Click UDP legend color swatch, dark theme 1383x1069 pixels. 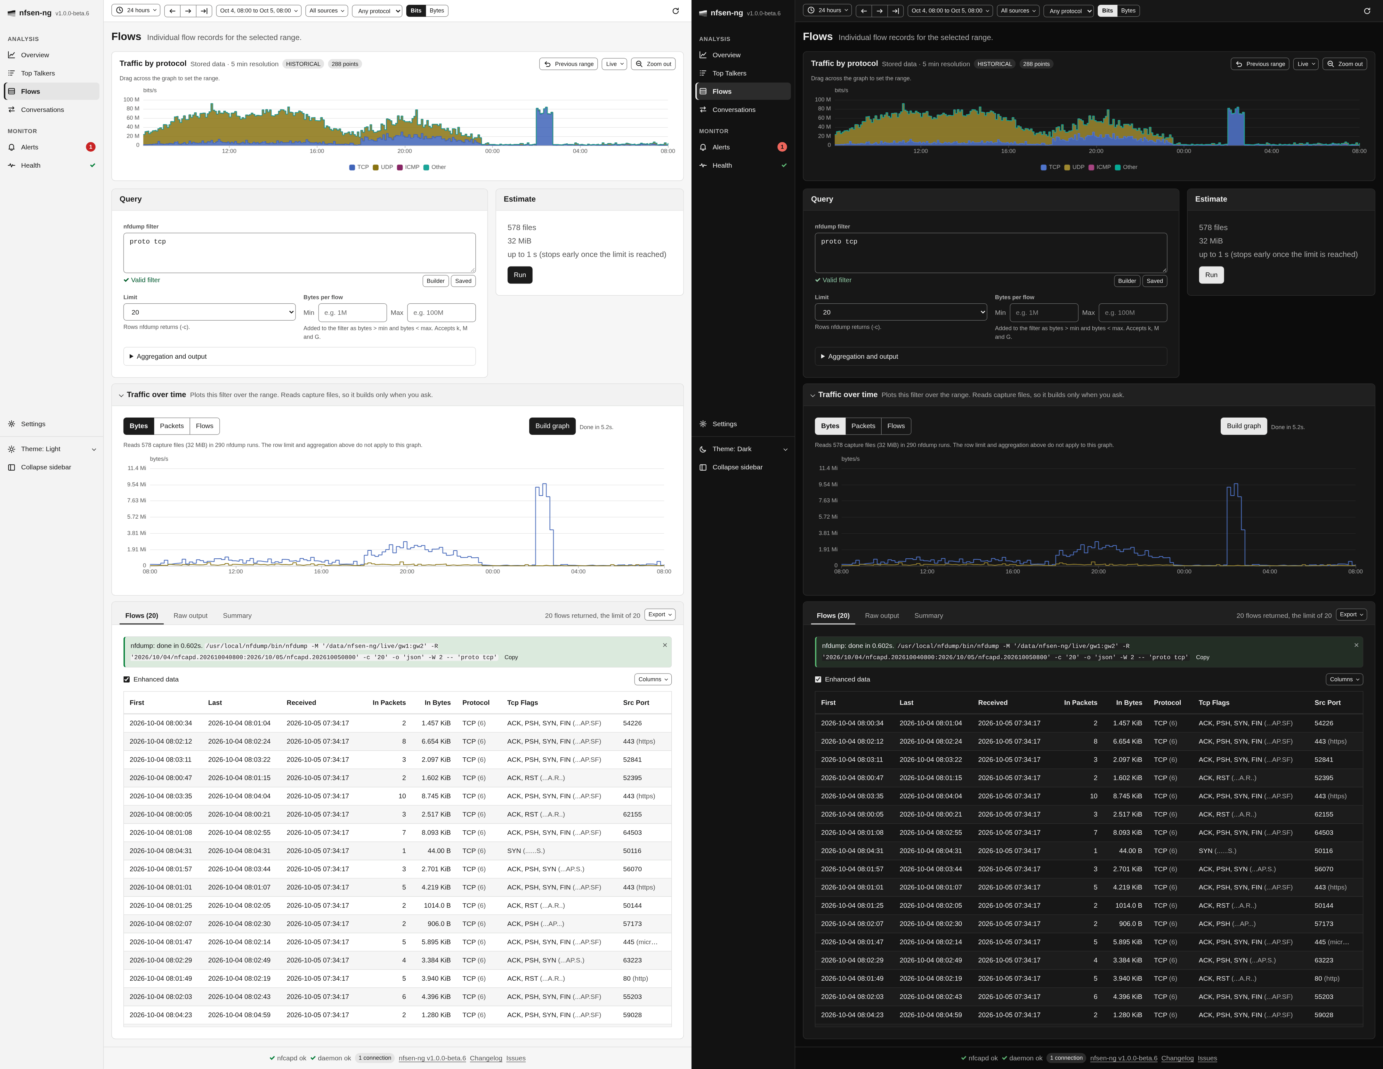click(1067, 168)
